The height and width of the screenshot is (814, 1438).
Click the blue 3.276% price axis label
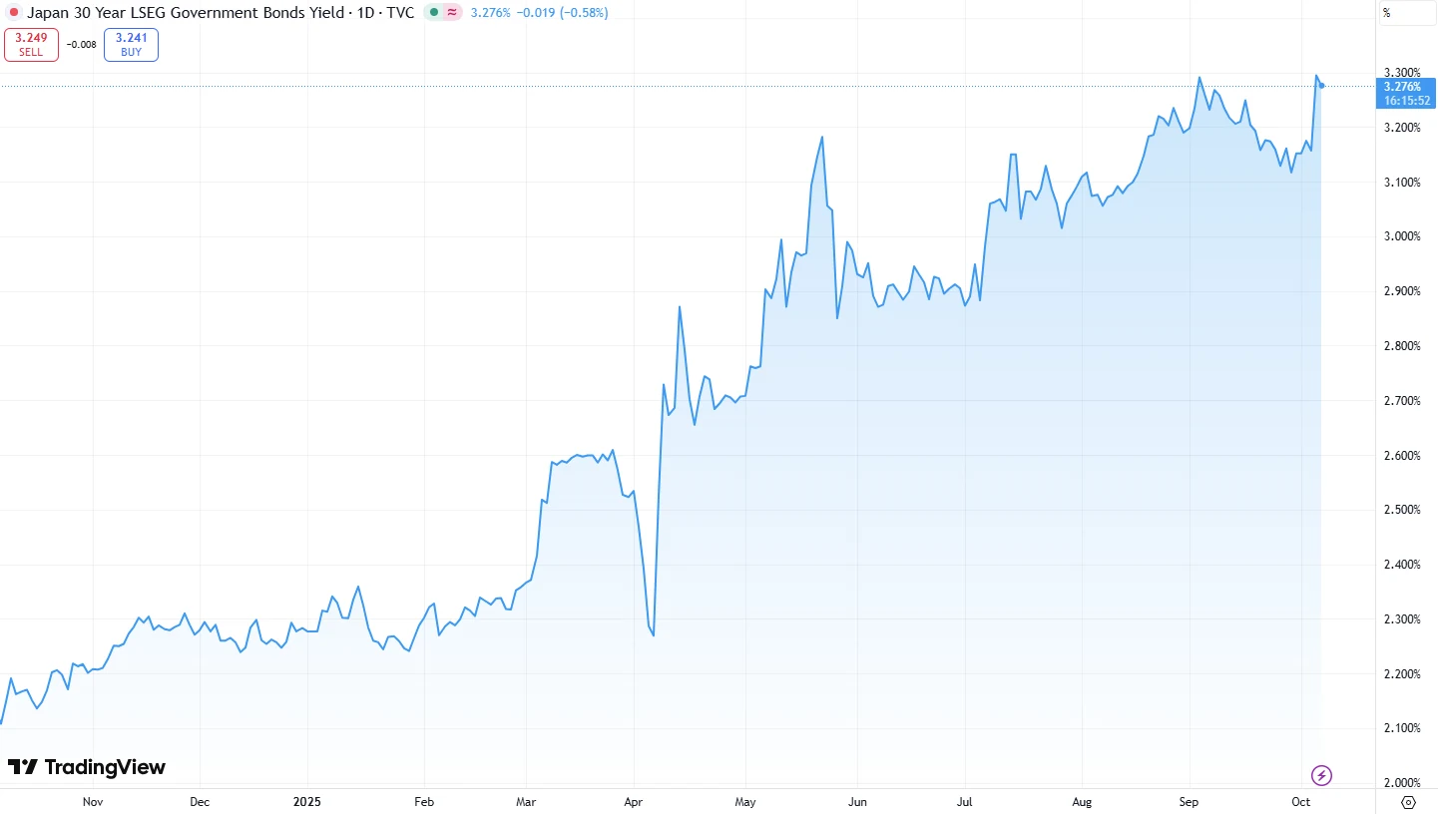1404,87
